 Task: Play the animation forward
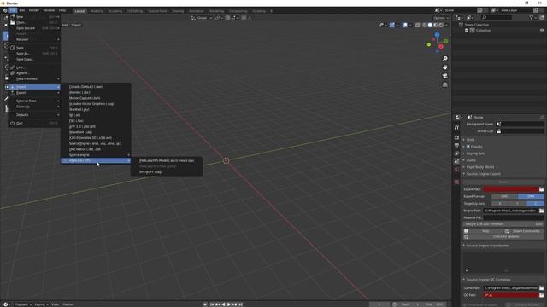tap(229, 304)
